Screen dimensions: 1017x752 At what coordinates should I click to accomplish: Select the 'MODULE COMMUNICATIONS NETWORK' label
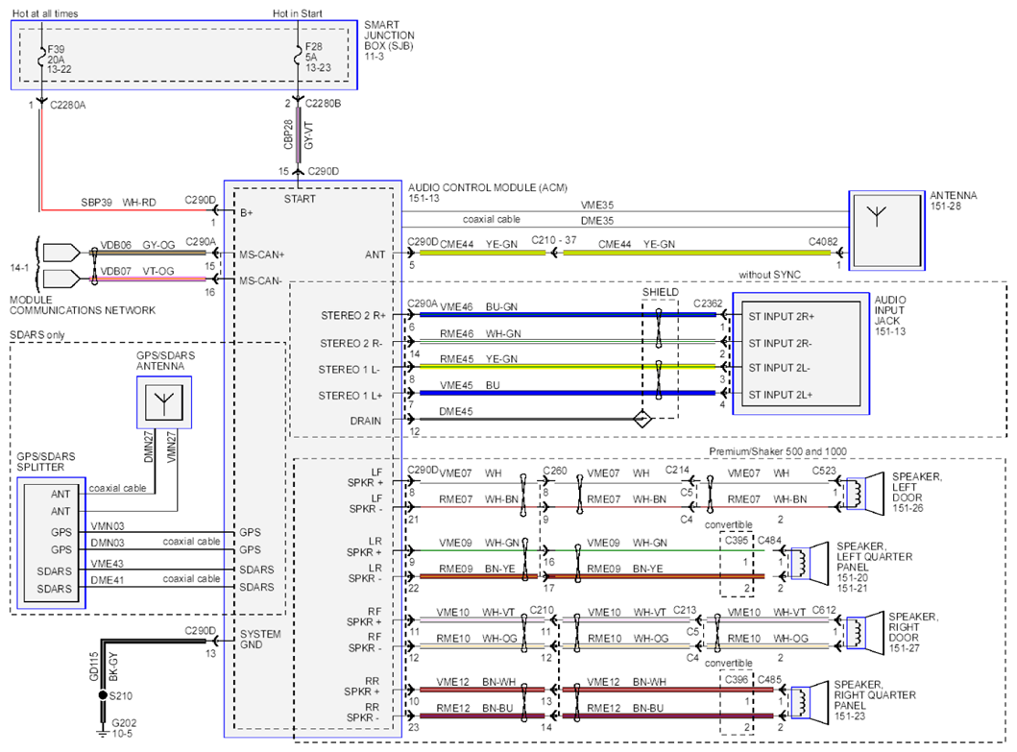point(83,305)
